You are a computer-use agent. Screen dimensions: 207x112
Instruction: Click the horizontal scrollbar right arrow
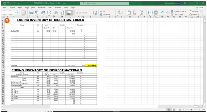tap(202, 106)
